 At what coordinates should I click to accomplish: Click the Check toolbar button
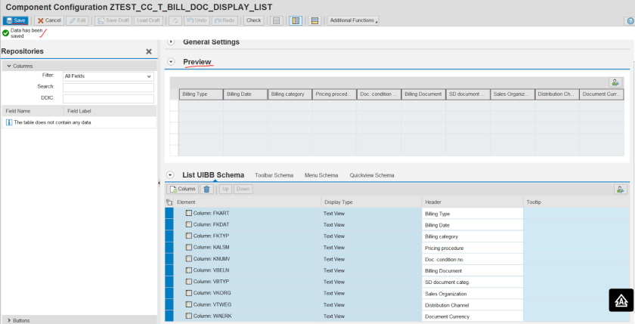[x=254, y=20]
